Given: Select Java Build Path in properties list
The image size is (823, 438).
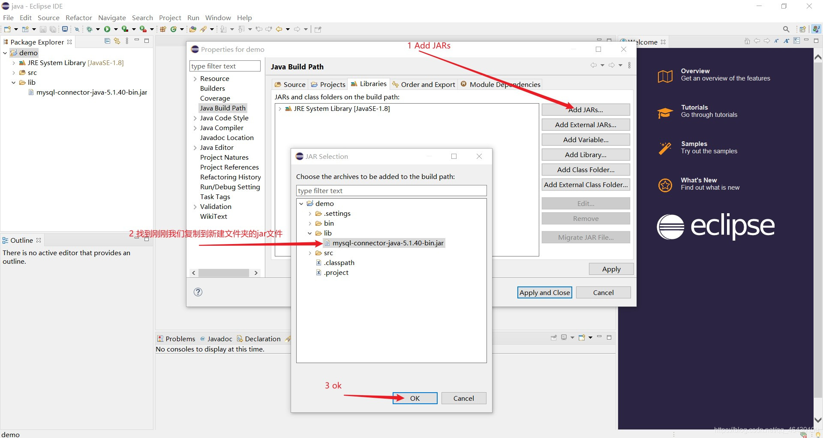Looking at the screenshot, I should click(x=223, y=108).
